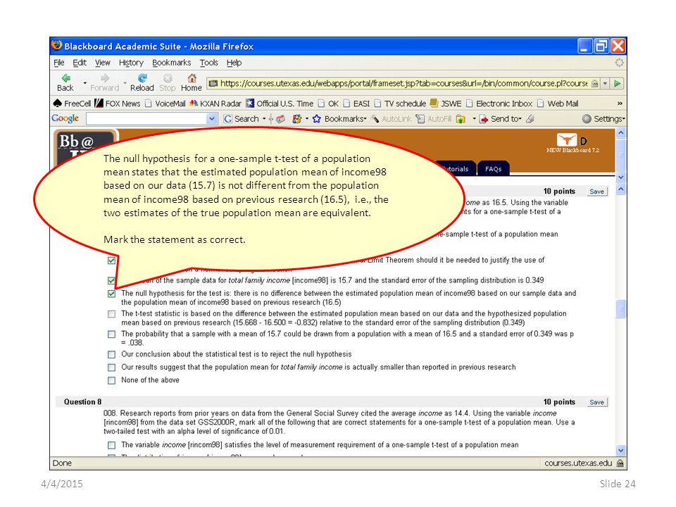Click the courses.utexas.edu status bar text
Screen dimensions: 676x507
578,463
